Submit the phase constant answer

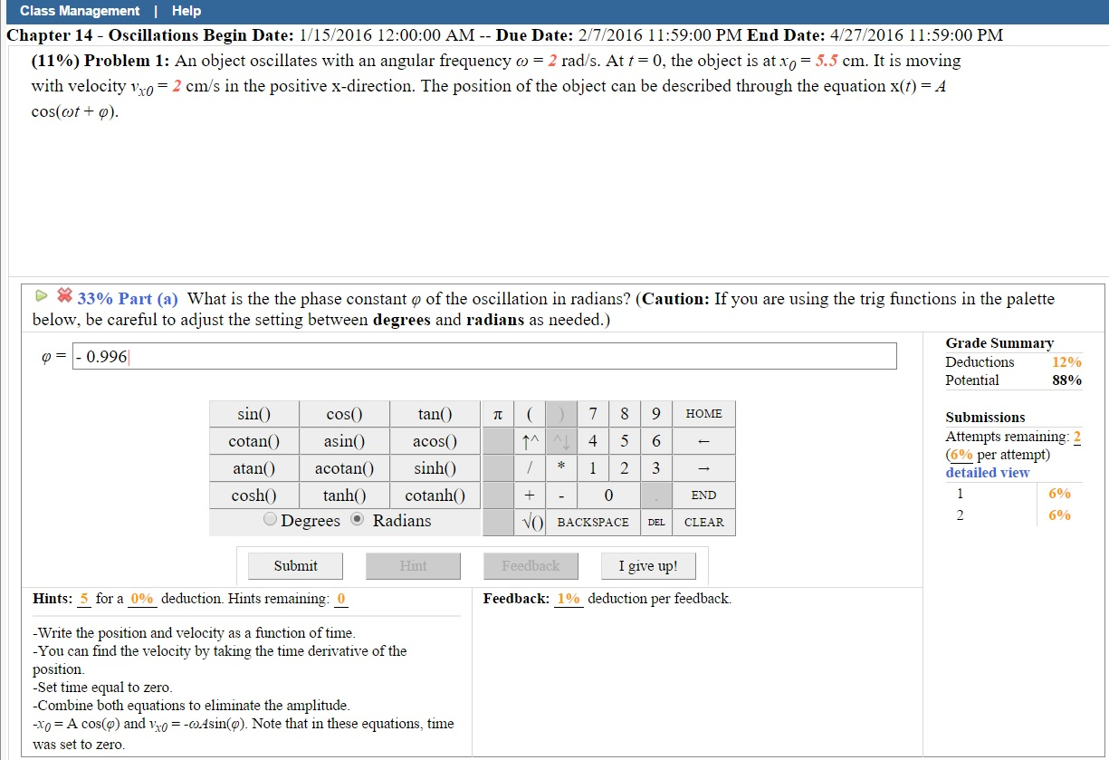294,565
